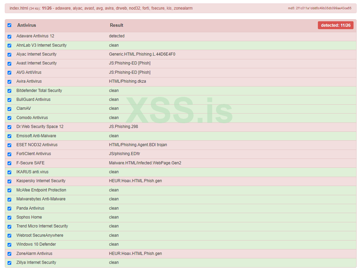
Task: Click the 'IKARUS anti.virus' name
Action: point(33,172)
